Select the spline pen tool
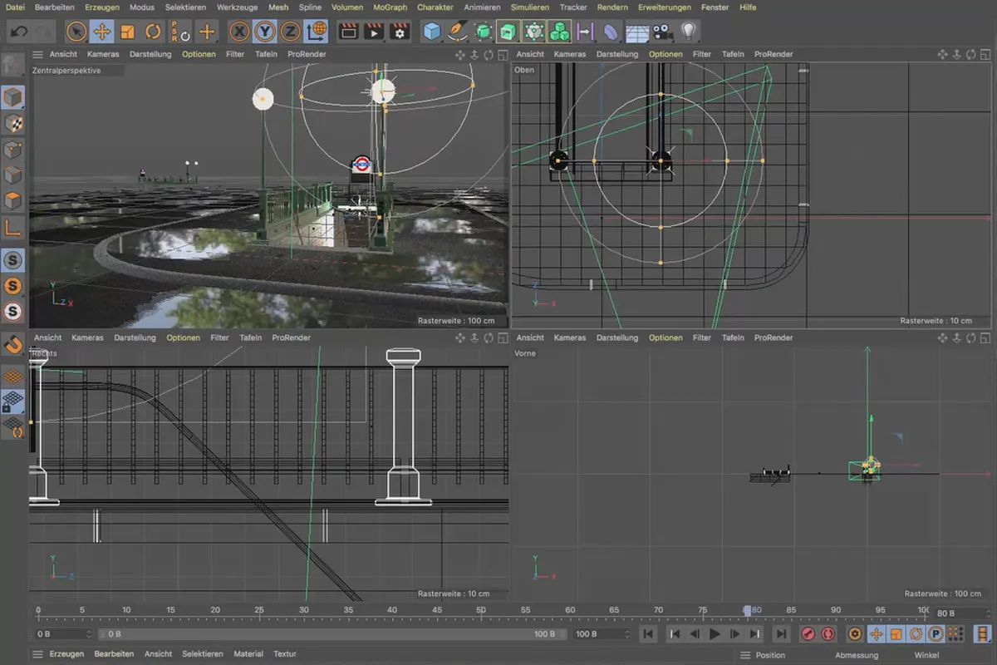This screenshot has width=997, height=665. point(458,32)
